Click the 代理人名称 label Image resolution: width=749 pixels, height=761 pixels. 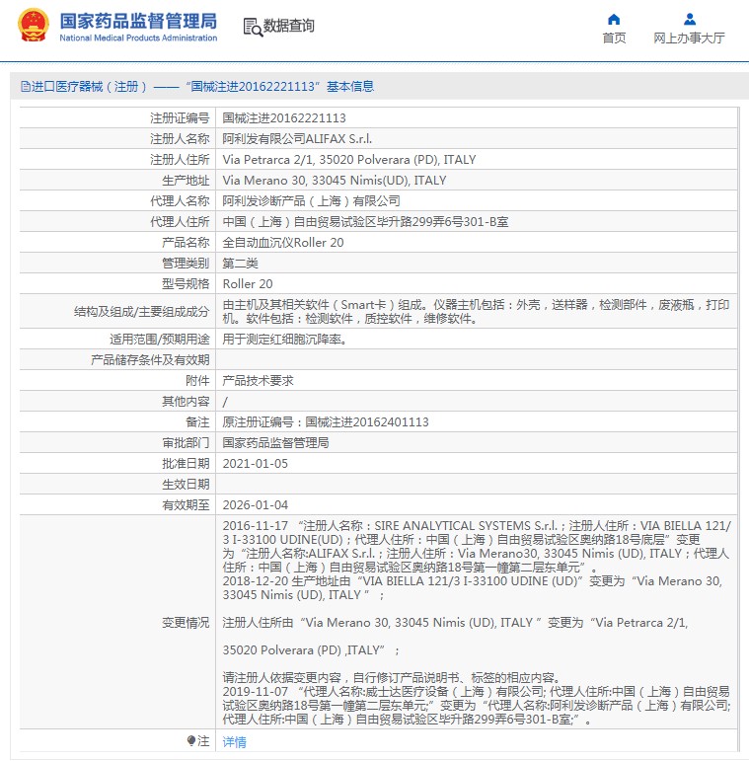pyautogui.click(x=180, y=201)
